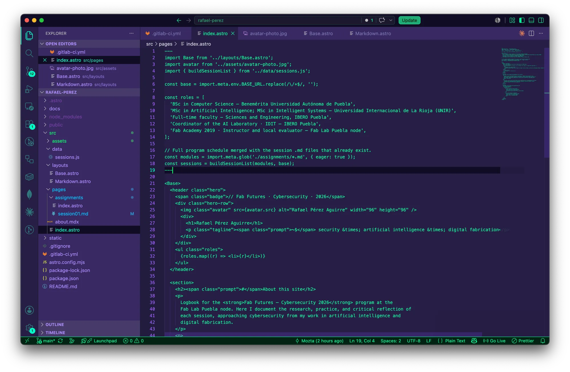Expand the OUTLINE section
The height and width of the screenshot is (372, 570).
(x=89, y=324)
